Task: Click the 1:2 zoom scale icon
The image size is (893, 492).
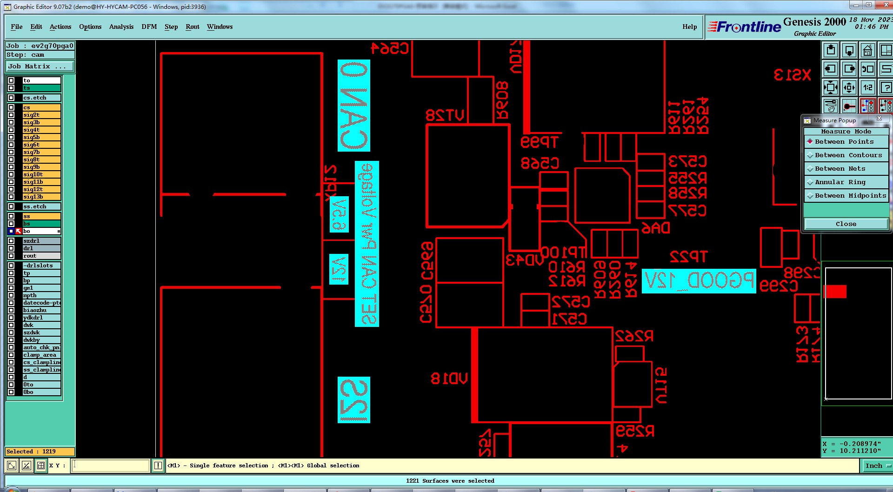Action: click(x=868, y=87)
